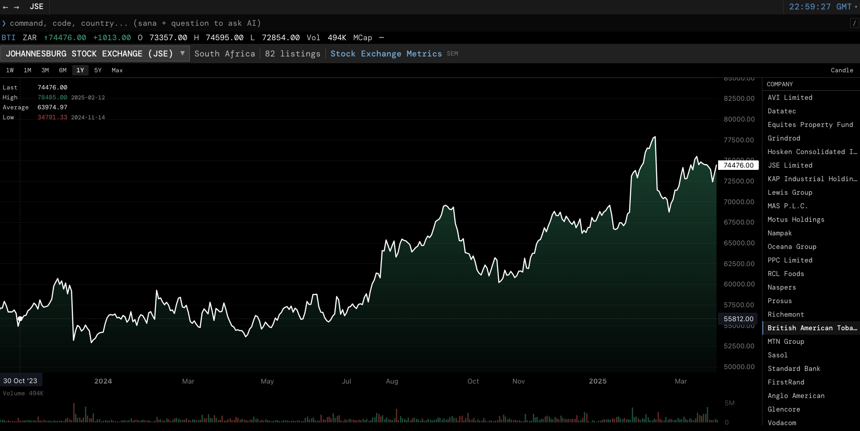Click the forward navigation arrow
Screen dimensions: 860x431
click(x=15, y=7)
